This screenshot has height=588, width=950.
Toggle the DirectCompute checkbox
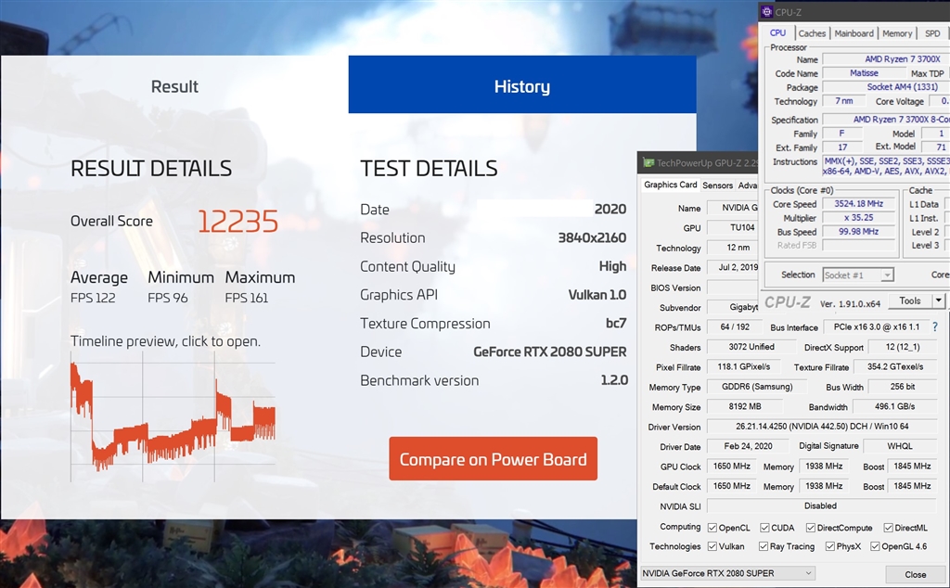pyautogui.click(x=811, y=528)
